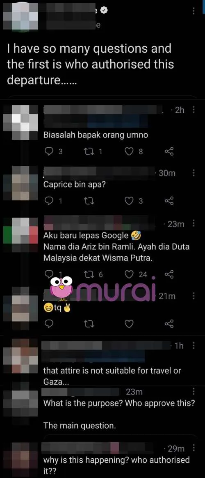205x478 pixels.
Task: View the main tweet author's profile picture
Action: [x=20, y=17]
